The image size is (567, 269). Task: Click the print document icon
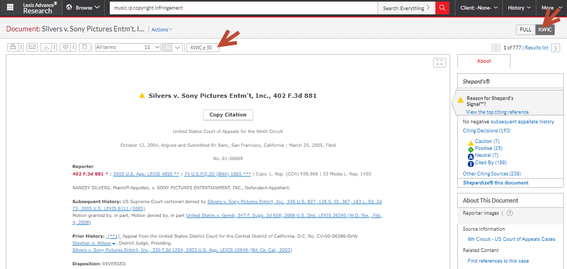click(13, 47)
